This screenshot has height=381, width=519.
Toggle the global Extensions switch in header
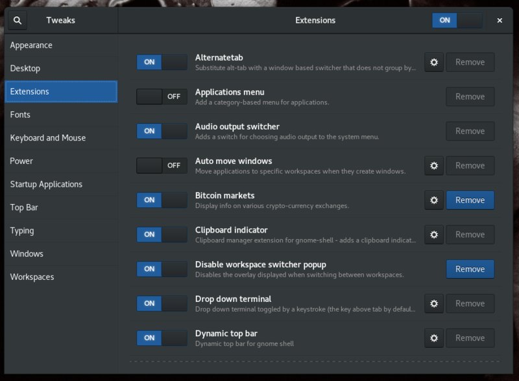pyautogui.click(x=457, y=21)
